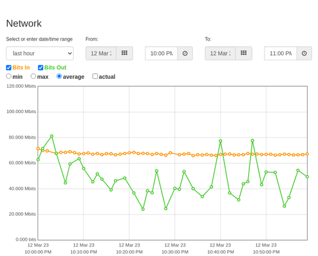The width and height of the screenshot is (318, 256).
Task: Click the green Bits Out peak above 80 Mbits
Action: (x=52, y=136)
